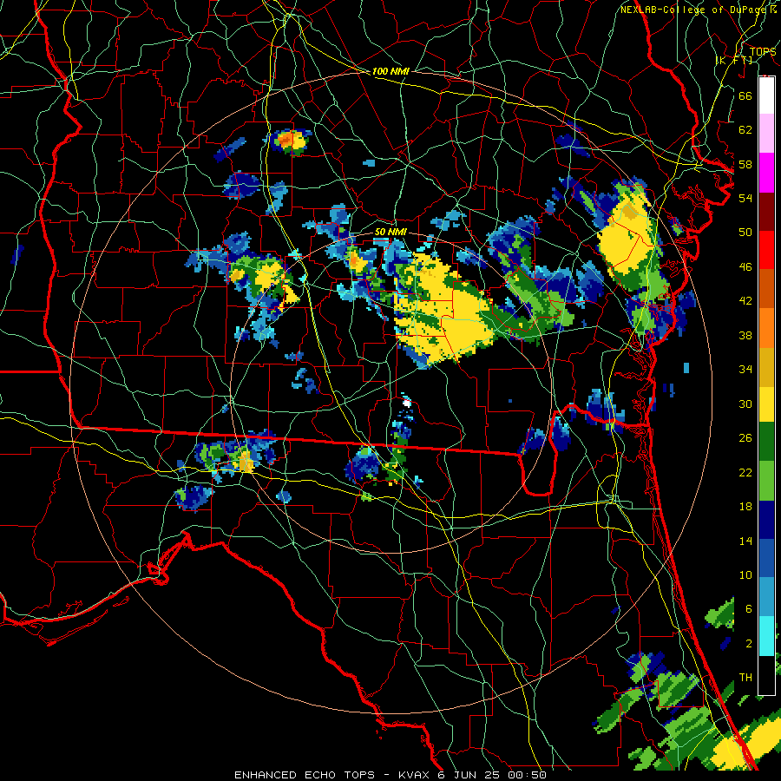Click the '46' legend value
This screenshot has width=781, height=781.
[745, 267]
